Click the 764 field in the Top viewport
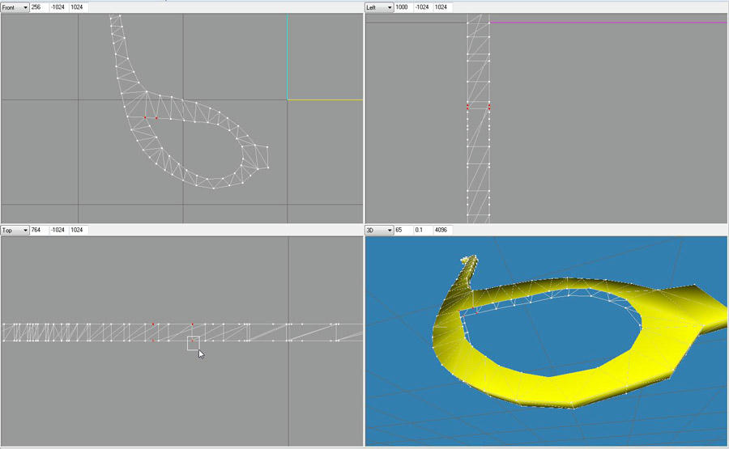The width and height of the screenshot is (729, 449). point(39,231)
